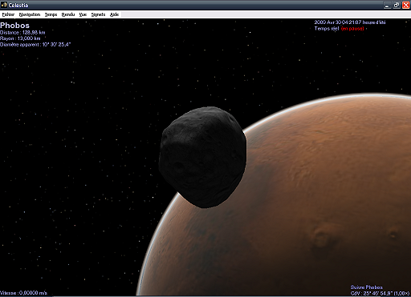The image size is (411, 297).
Task: Click the large crater on Mars
Action: point(321,237)
